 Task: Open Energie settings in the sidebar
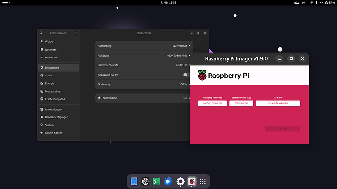click(59, 83)
